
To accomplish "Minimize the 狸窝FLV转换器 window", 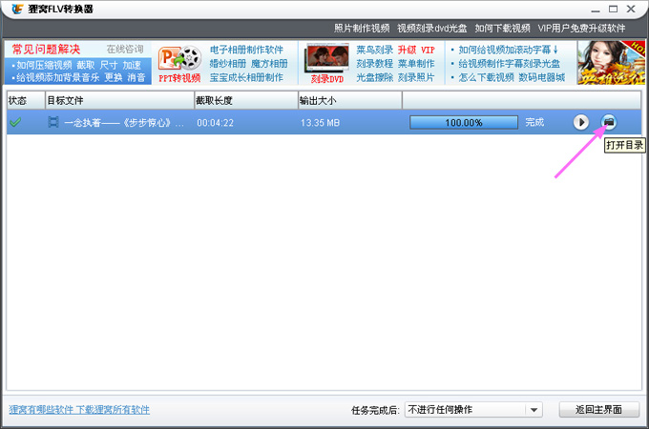I will [x=596, y=10].
